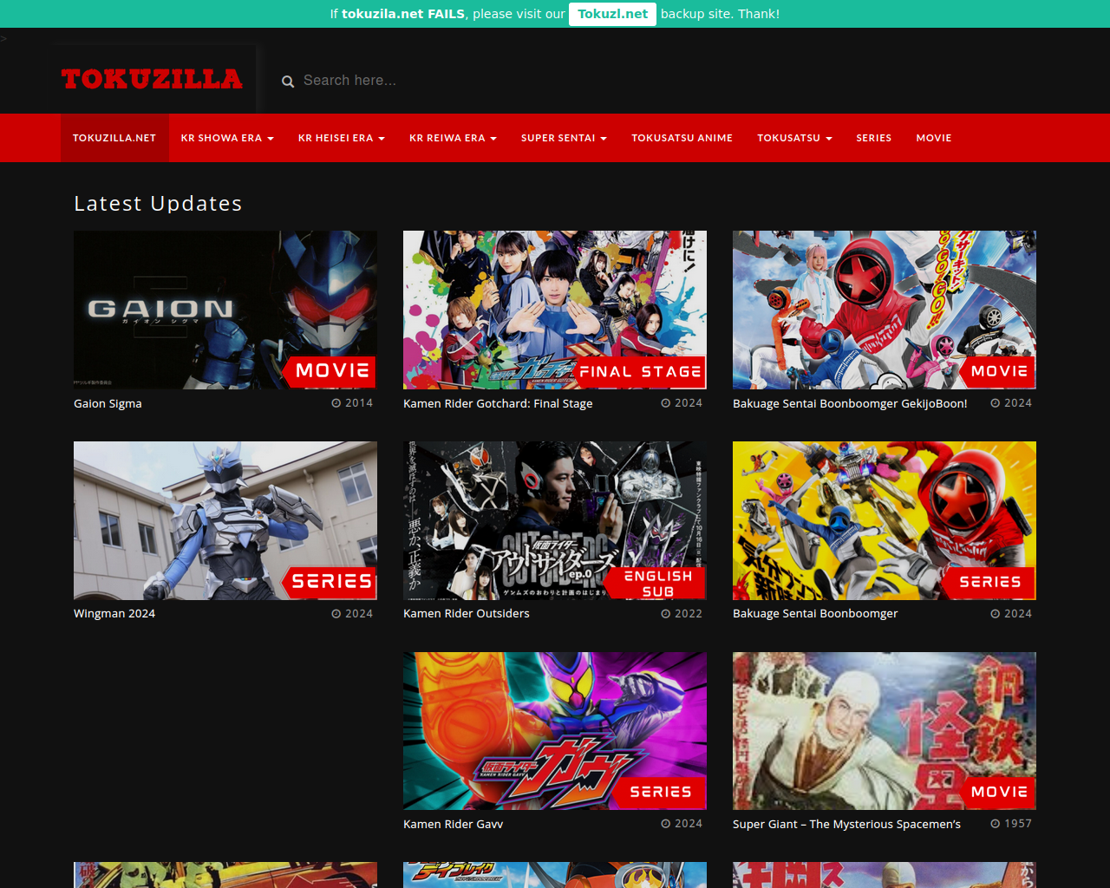Click the clock icon beside Wingman 2024 year
The width and height of the screenshot is (1110, 888).
(x=336, y=614)
